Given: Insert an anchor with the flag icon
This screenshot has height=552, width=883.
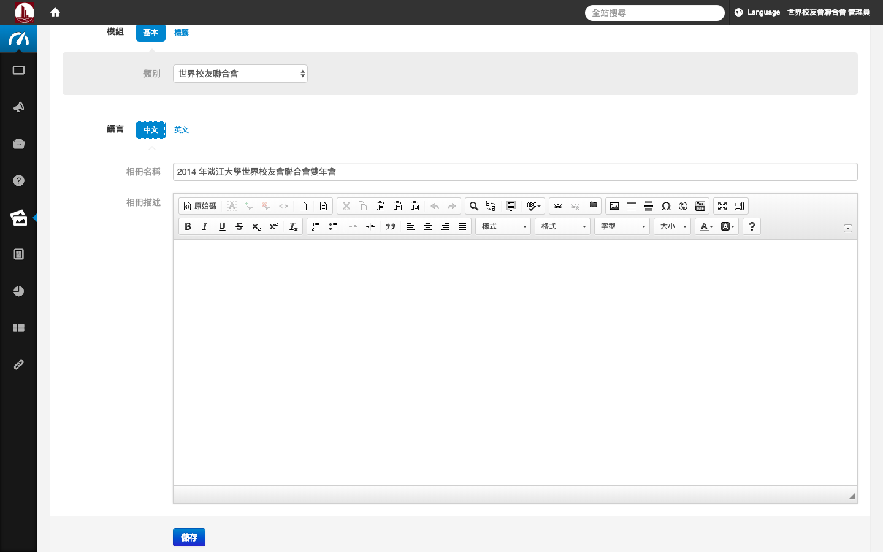Looking at the screenshot, I should click(x=592, y=206).
